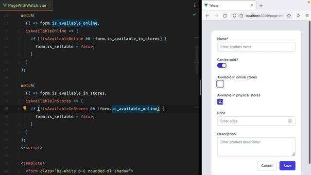Click the page info icon in address bar
Image resolution: width=311 pixels, height=175 pixels.
pyautogui.click(x=241, y=16)
